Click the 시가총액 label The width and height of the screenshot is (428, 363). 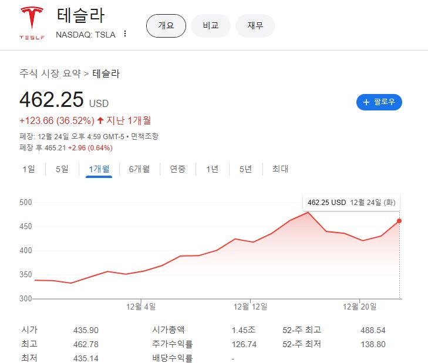point(168,330)
